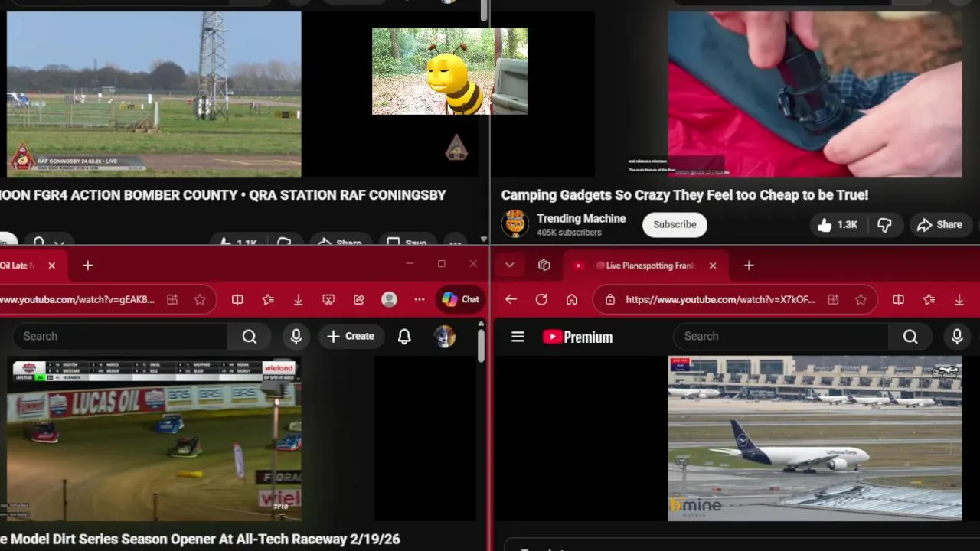Click scrollbar in Lucas Oil window
This screenshot has width=980, height=551.
coord(481,344)
